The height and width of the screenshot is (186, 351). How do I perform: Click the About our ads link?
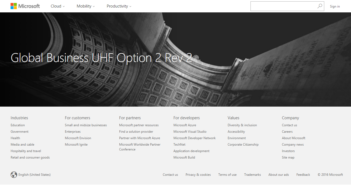(x=279, y=175)
